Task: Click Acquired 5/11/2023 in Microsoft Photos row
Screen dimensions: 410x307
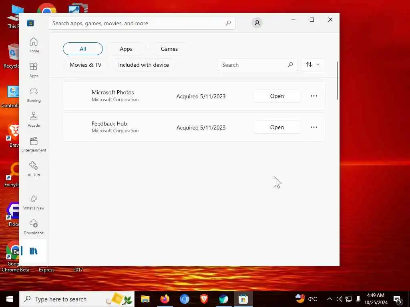Action: [201, 96]
